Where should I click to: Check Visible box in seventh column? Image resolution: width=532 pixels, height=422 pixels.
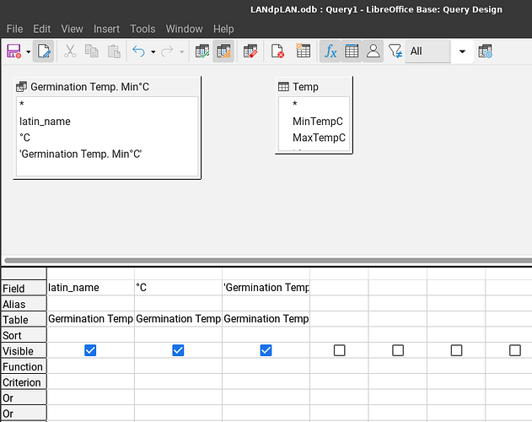(515, 350)
